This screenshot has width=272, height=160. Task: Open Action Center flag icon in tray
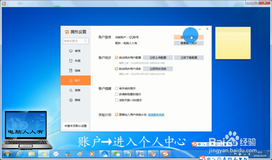[x=235, y=154]
